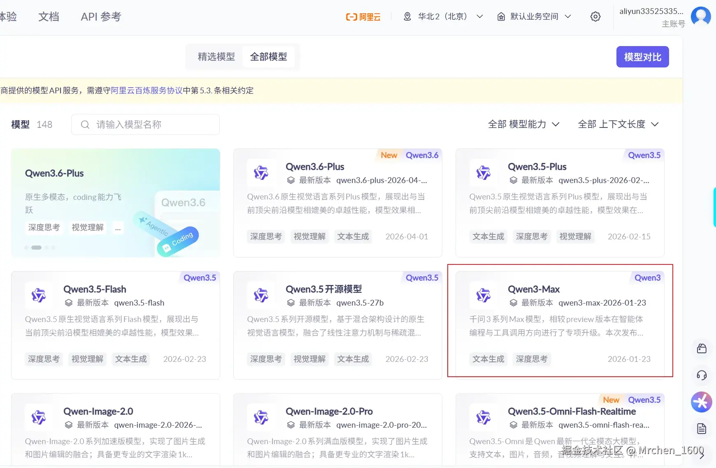Click the 文本生成 tag on Qwen3.5-Plus card
Viewport: 716px width, 468px height.
[488, 236]
